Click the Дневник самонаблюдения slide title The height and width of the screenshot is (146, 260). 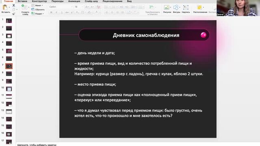point(146,35)
